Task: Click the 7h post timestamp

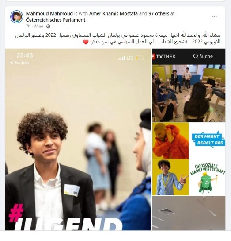Action: 28,26
